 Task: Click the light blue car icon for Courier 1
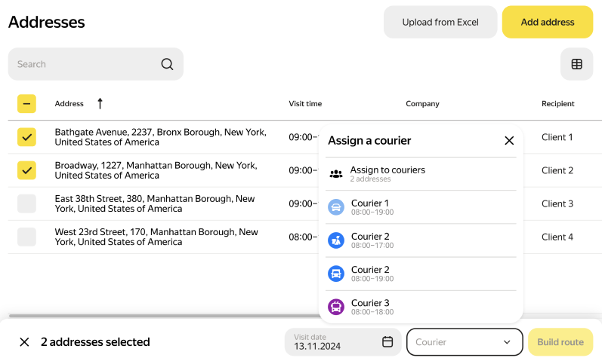point(336,207)
